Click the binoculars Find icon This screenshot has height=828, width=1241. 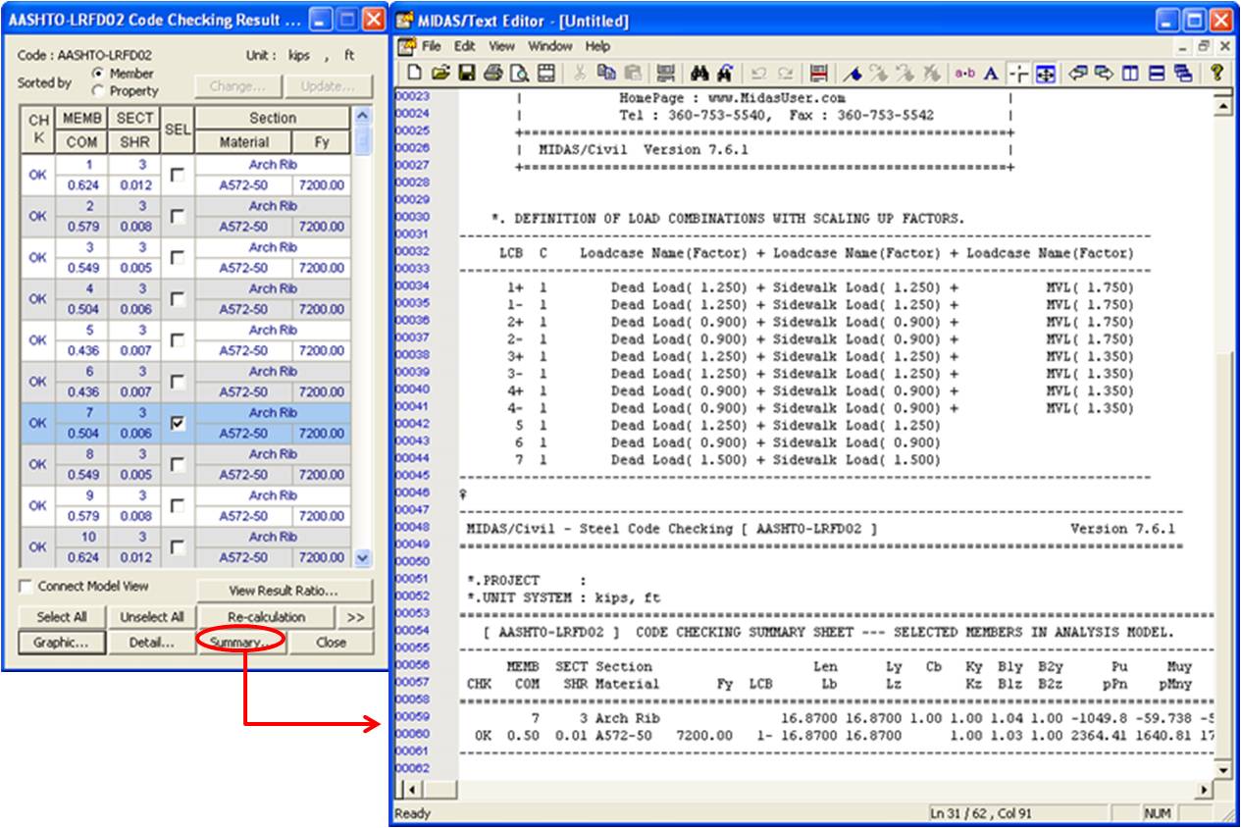[699, 74]
